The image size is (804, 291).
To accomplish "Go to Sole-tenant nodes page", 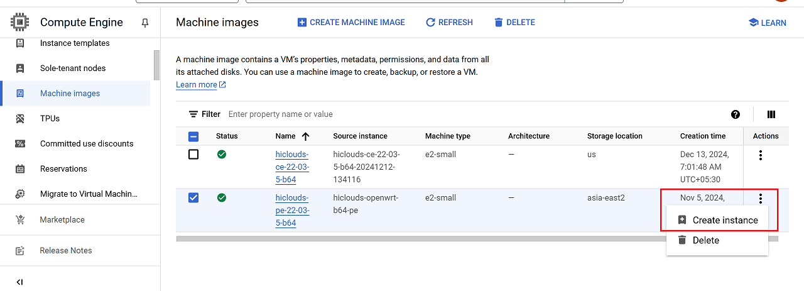I will [73, 69].
